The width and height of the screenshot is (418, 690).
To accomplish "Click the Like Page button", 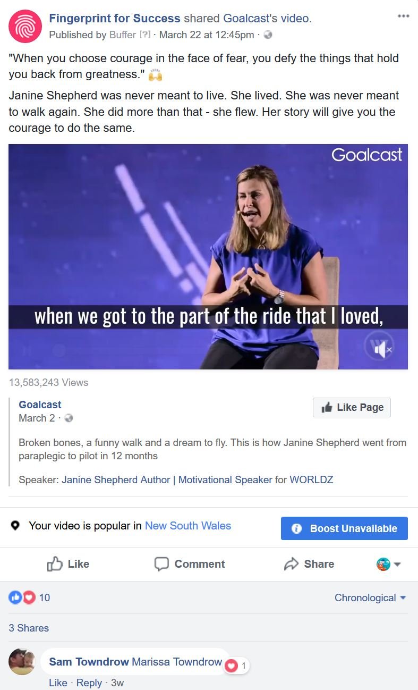I will 352,407.
